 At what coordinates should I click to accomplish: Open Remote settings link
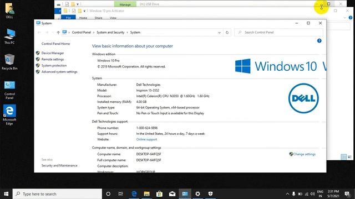point(53,59)
